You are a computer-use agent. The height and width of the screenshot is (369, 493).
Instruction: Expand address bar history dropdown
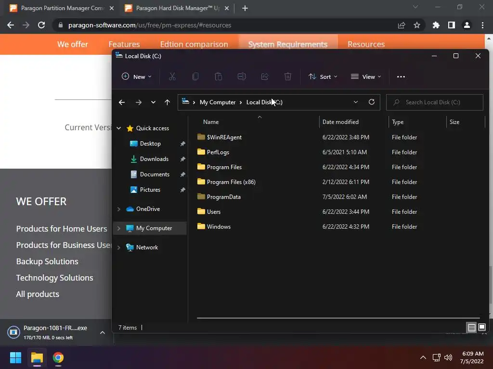point(356,102)
